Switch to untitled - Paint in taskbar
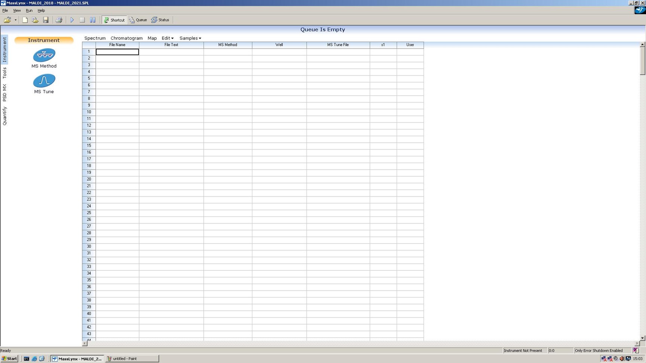Viewport: 646px width, 363px height. pos(132,359)
